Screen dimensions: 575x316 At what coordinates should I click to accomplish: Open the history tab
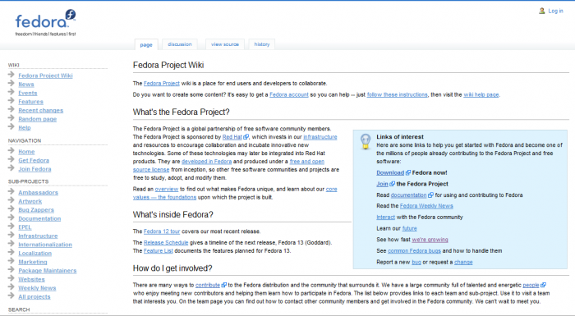pyautogui.click(x=262, y=44)
